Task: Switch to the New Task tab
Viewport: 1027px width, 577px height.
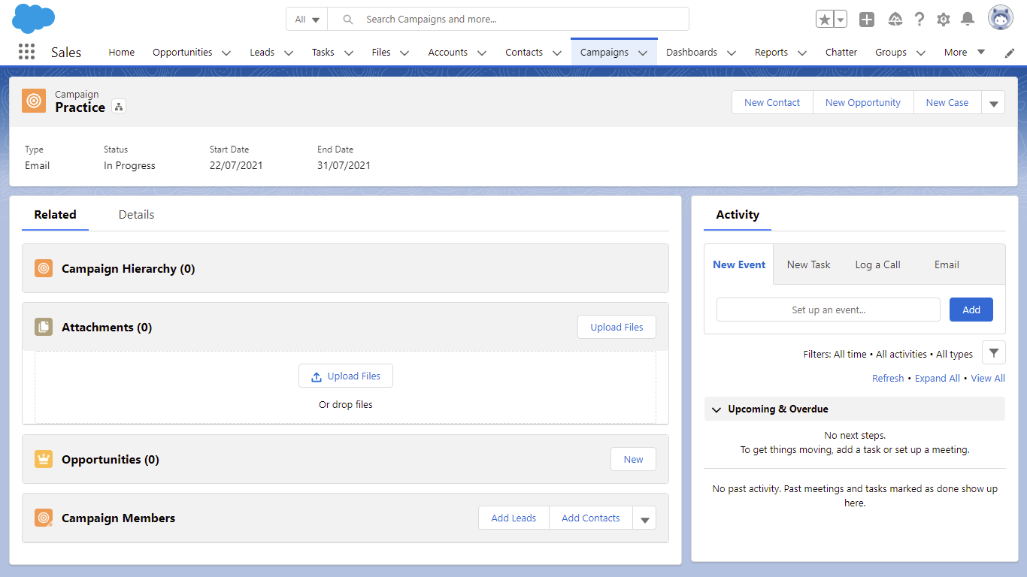Action: [x=809, y=264]
